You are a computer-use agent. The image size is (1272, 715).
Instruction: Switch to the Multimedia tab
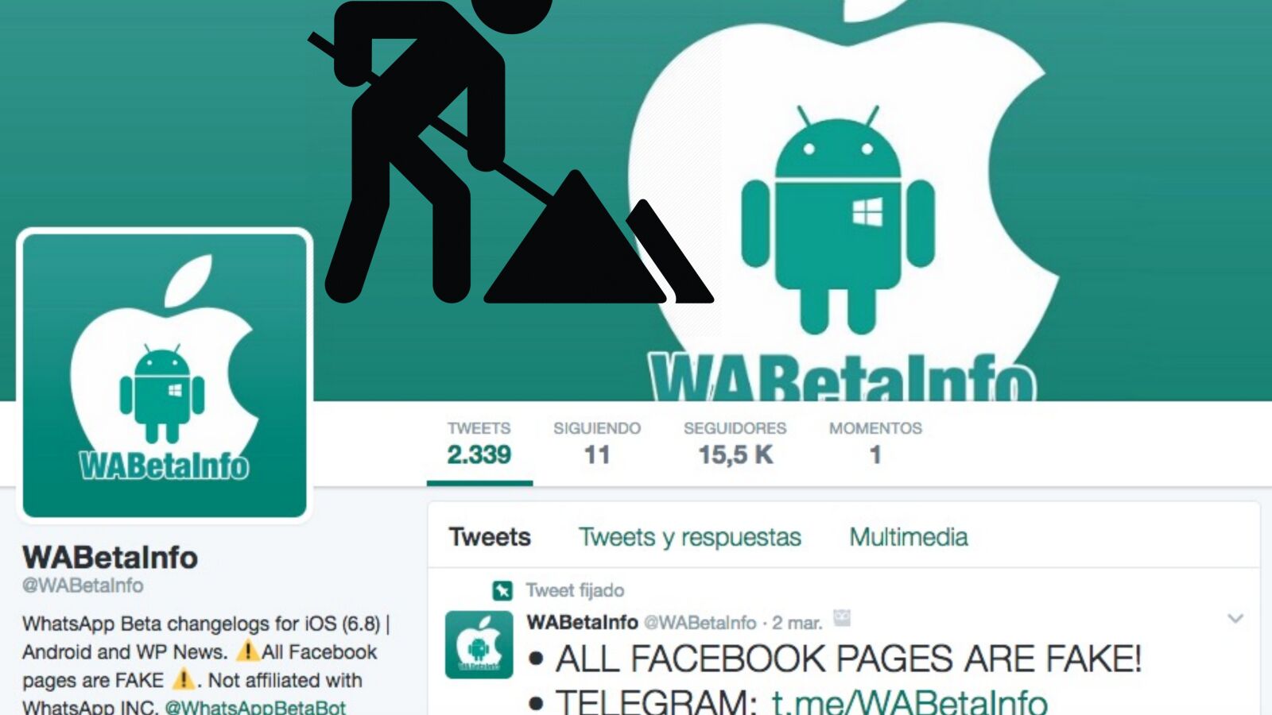(909, 537)
